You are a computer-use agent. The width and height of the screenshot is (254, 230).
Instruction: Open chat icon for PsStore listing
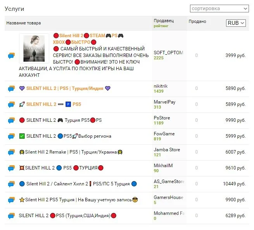pos(11,120)
